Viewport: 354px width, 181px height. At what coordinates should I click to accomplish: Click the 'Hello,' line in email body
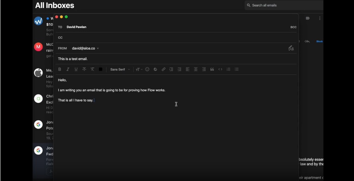[x=62, y=80]
